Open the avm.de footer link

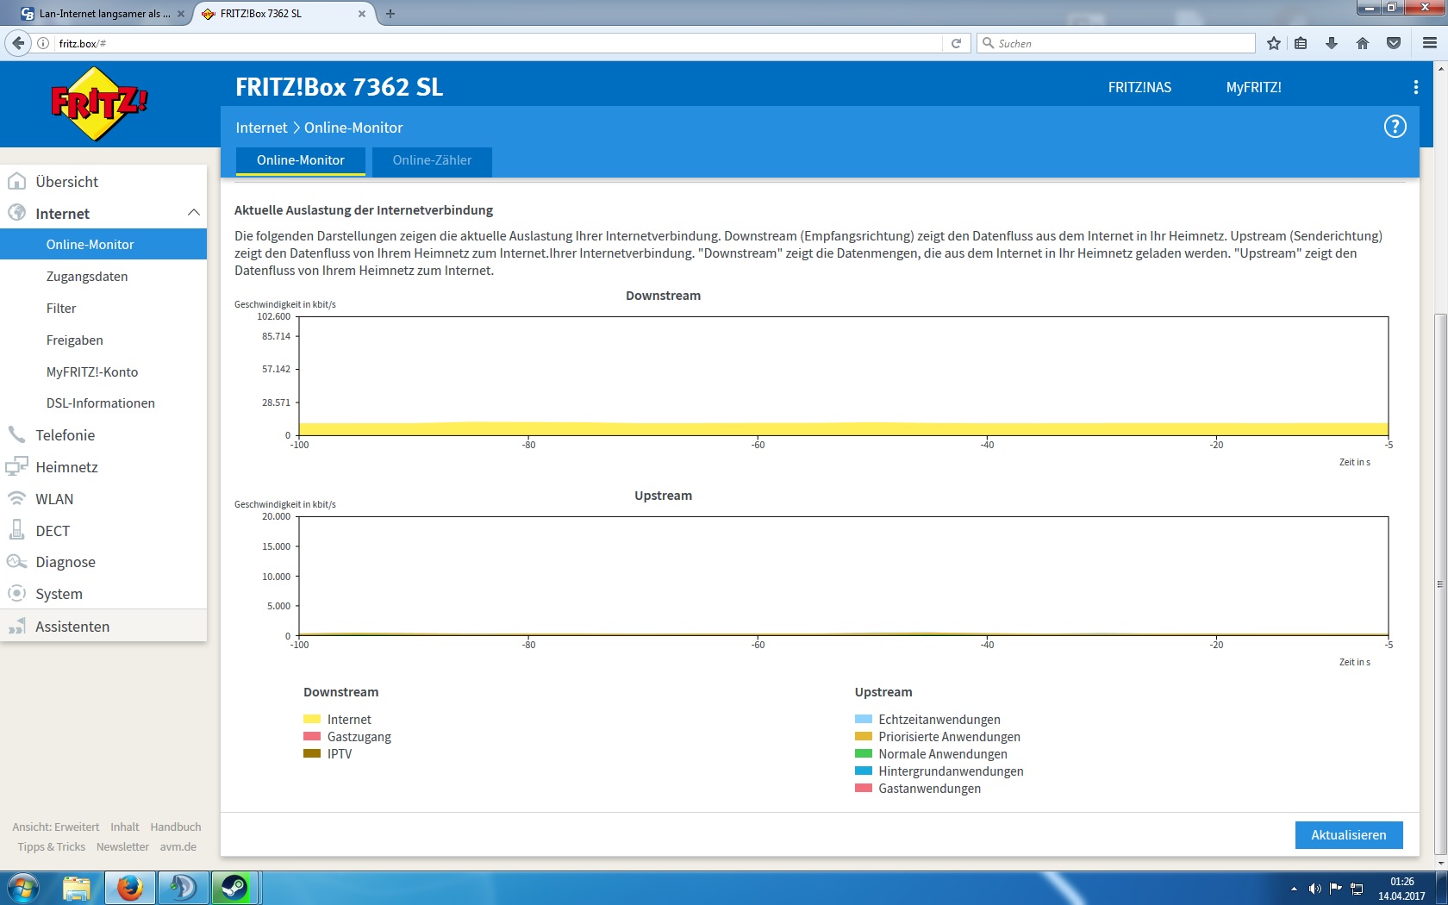178,846
